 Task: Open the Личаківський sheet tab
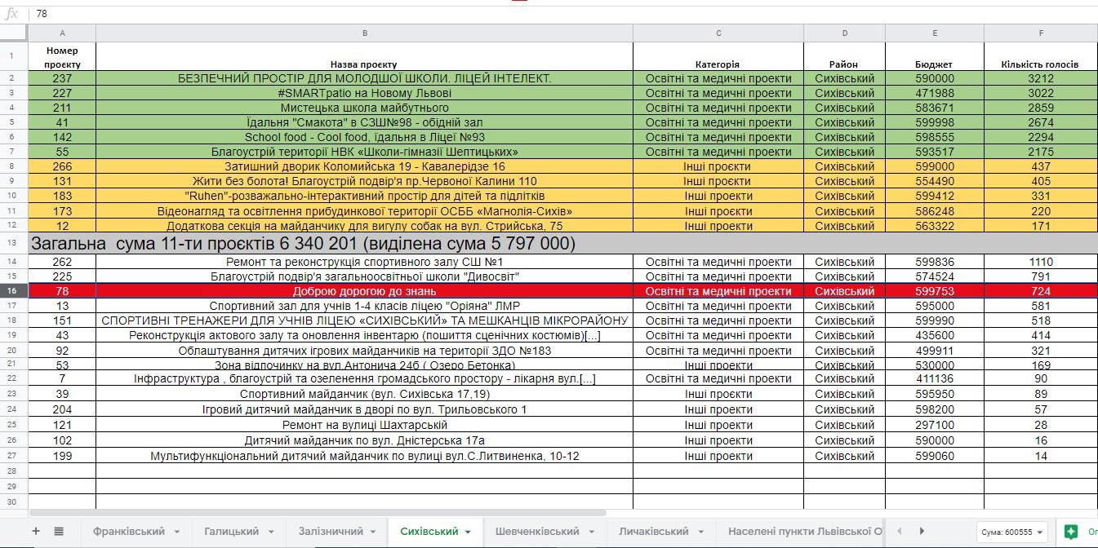tap(653, 532)
